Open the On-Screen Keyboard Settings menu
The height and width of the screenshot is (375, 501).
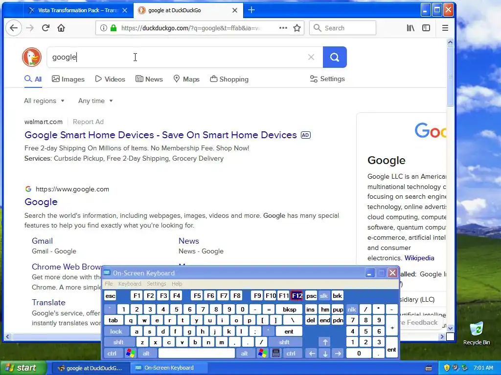156,284
